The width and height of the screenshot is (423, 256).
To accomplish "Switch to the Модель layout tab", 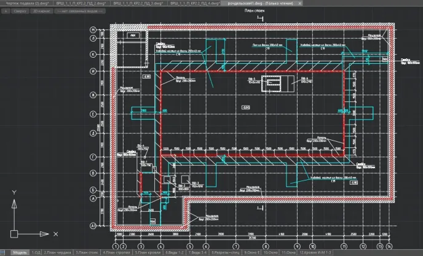I will 20,252.
